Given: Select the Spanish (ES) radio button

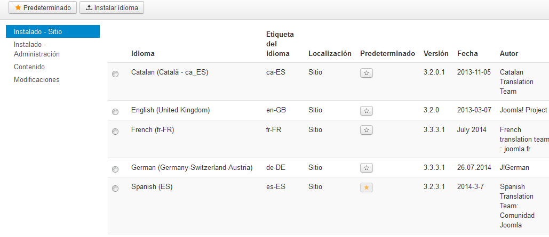Looking at the screenshot, I should coord(115,189).
